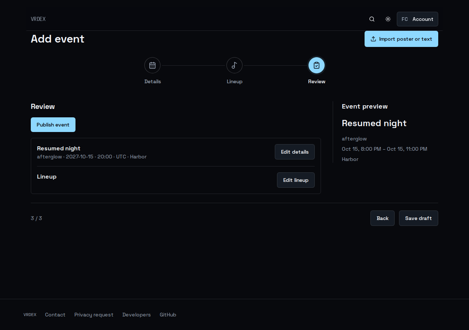Click the Resumed night title in review card
The width and height of the screenshot is (469, 330).
click(x=59, y=148)
